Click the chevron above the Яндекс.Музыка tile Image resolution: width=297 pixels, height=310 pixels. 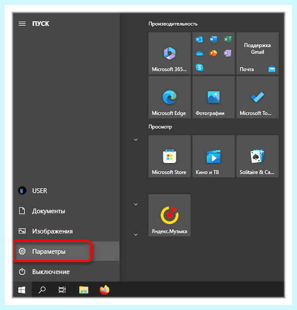point(136,204)
